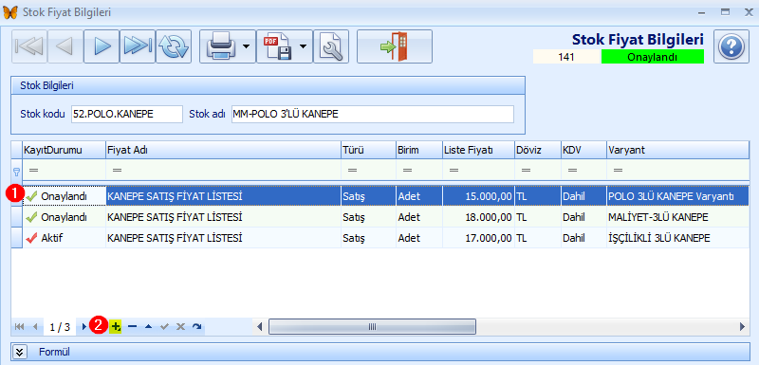Image resolution: width=759 pixels, height=365 pixels.
Task: Open the PDF export dropdown arrow
Action: 303,46
